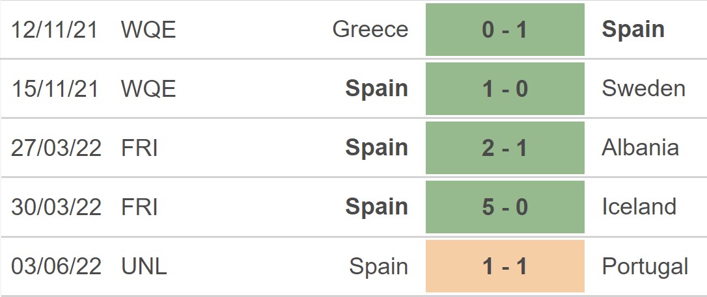This screenshot has width=707, height=297.
Task: Select the Greece team name
Action: pyautogui.click(x=370, y=30)
